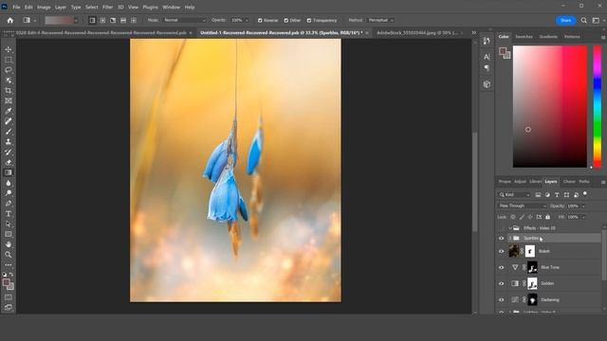The height and width of the screenshot is (341, 607).
Task: Collapse the Effects group layer
Action: coord(510,228)
